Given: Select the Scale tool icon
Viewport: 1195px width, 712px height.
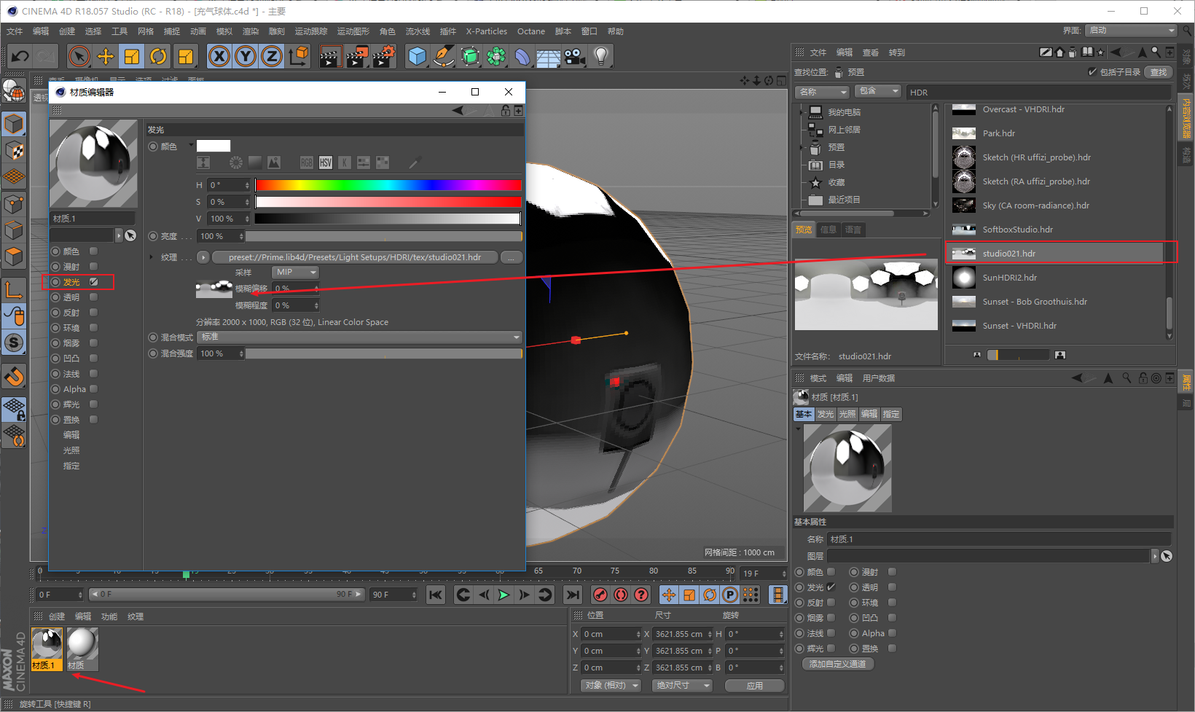Looking at the screenshot, I should [x=132, y=56].
